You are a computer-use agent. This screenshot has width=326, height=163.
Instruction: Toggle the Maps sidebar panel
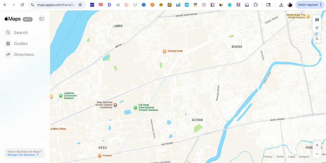pyautogui.click(x=42, y=19)
